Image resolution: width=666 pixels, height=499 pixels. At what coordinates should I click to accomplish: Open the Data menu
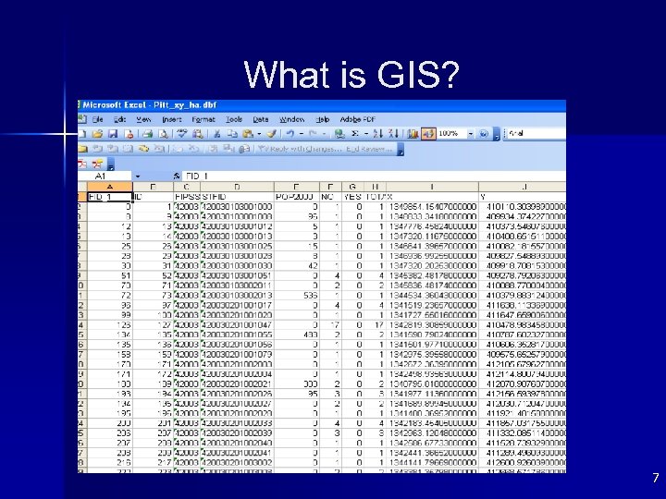point(260,119)
